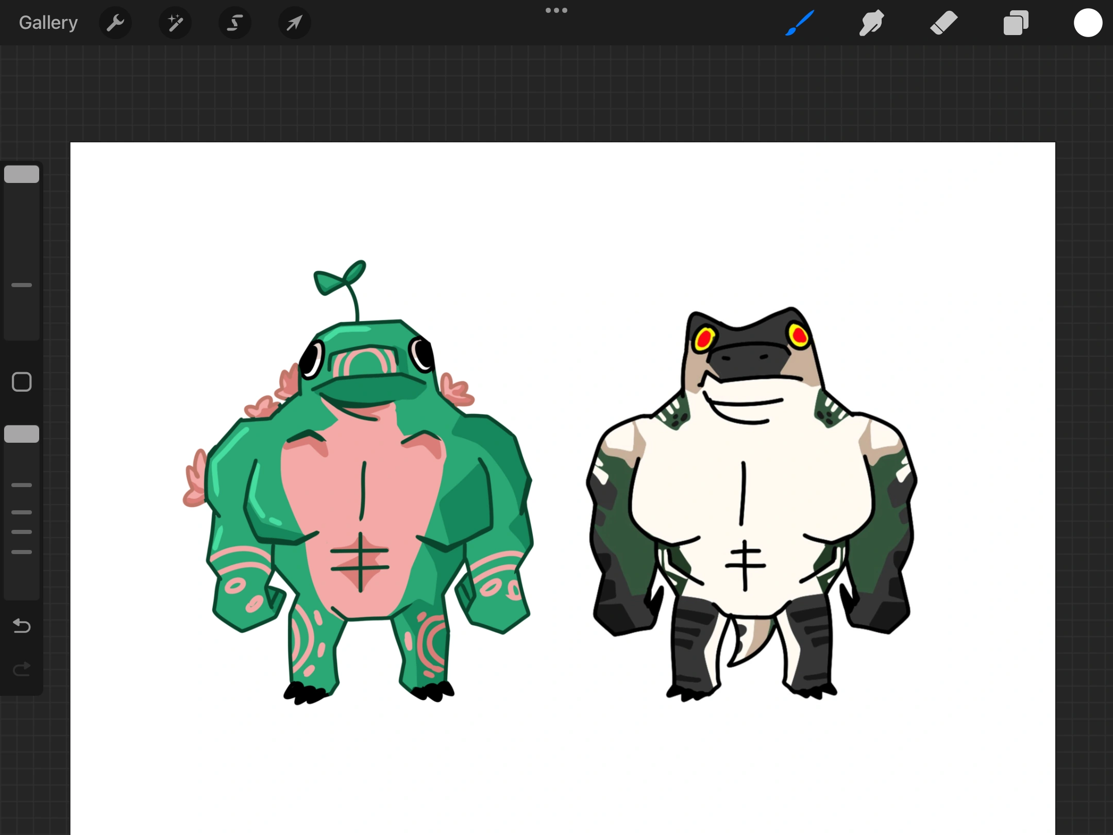Switch to the Smudge tool
1113x835 pixels.
tap(871, 22)
